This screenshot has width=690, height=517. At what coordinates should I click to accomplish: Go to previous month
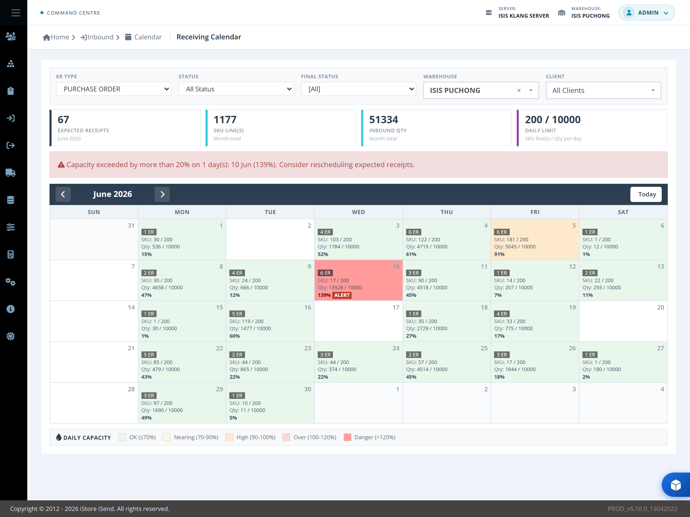63,194
